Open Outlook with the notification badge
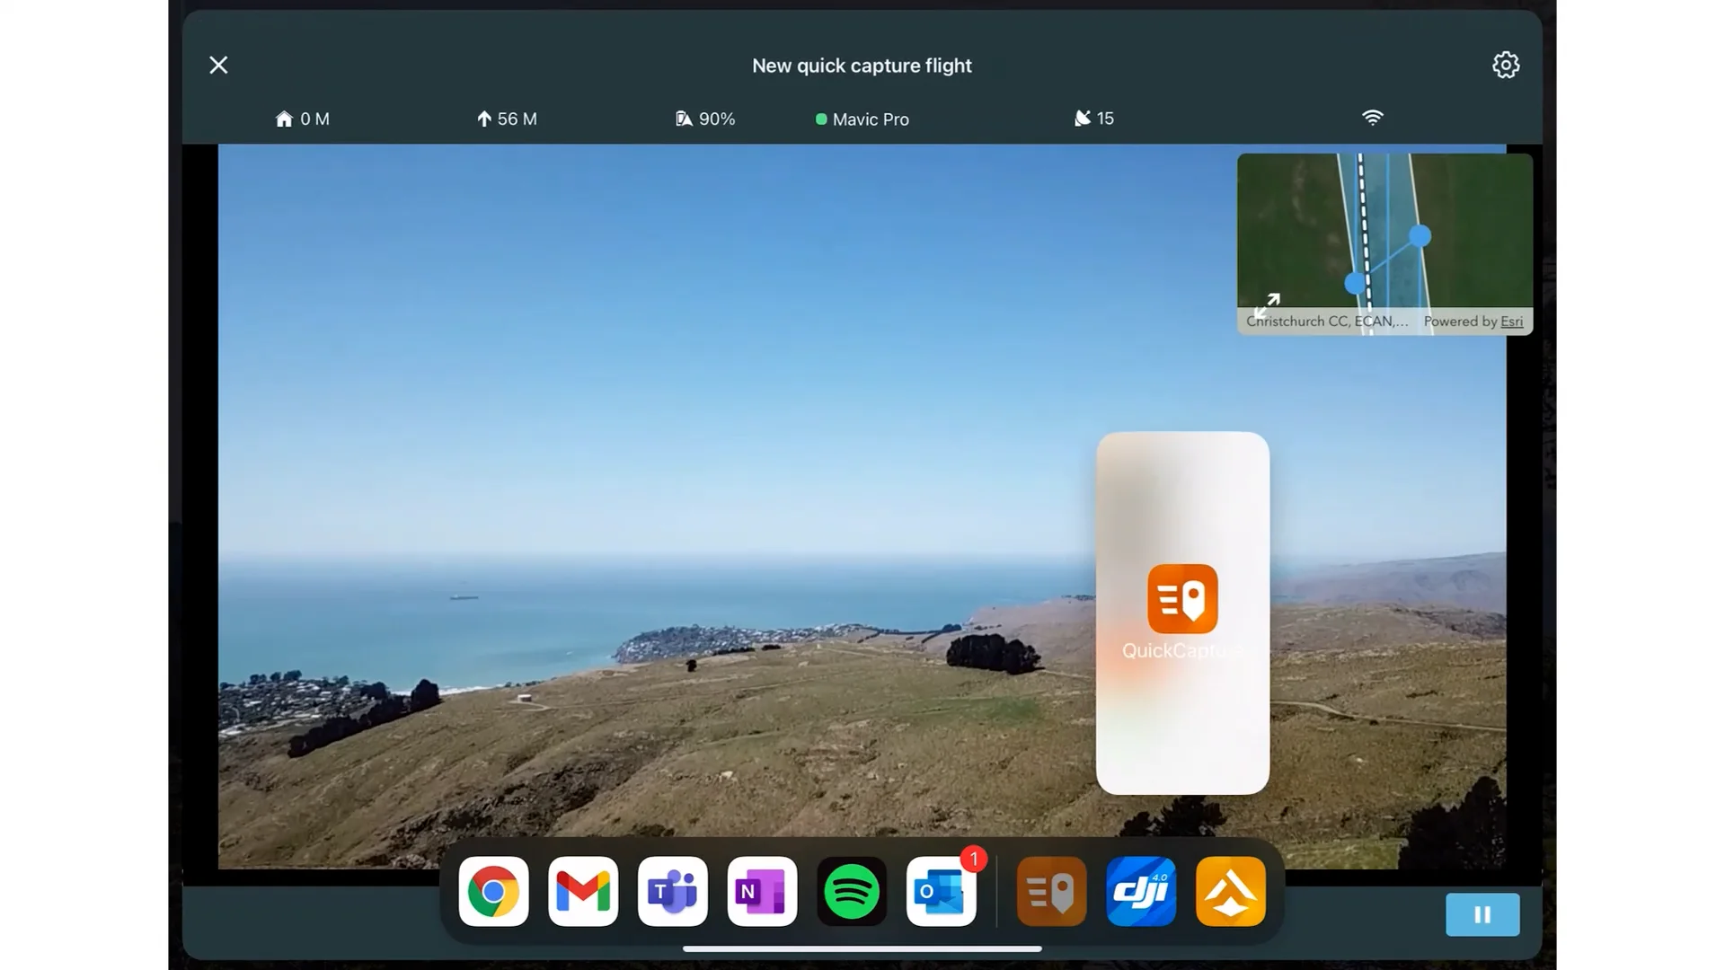 [x=942, y=892]
